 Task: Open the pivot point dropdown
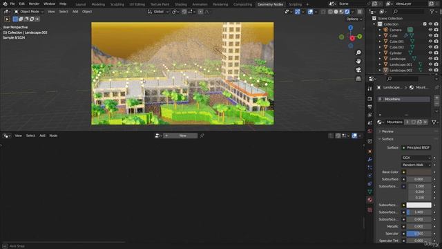click(x=175, y=12)
